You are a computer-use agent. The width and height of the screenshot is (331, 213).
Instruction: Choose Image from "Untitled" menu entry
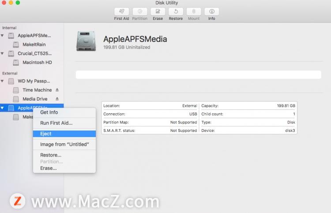tap(64, 145)
